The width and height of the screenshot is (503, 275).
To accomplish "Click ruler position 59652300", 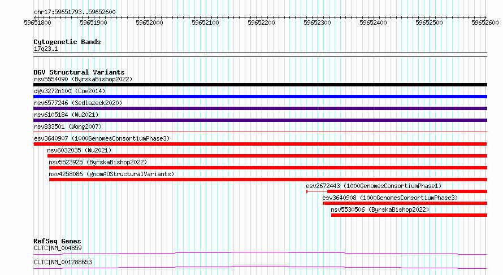I will click(317, 23).
